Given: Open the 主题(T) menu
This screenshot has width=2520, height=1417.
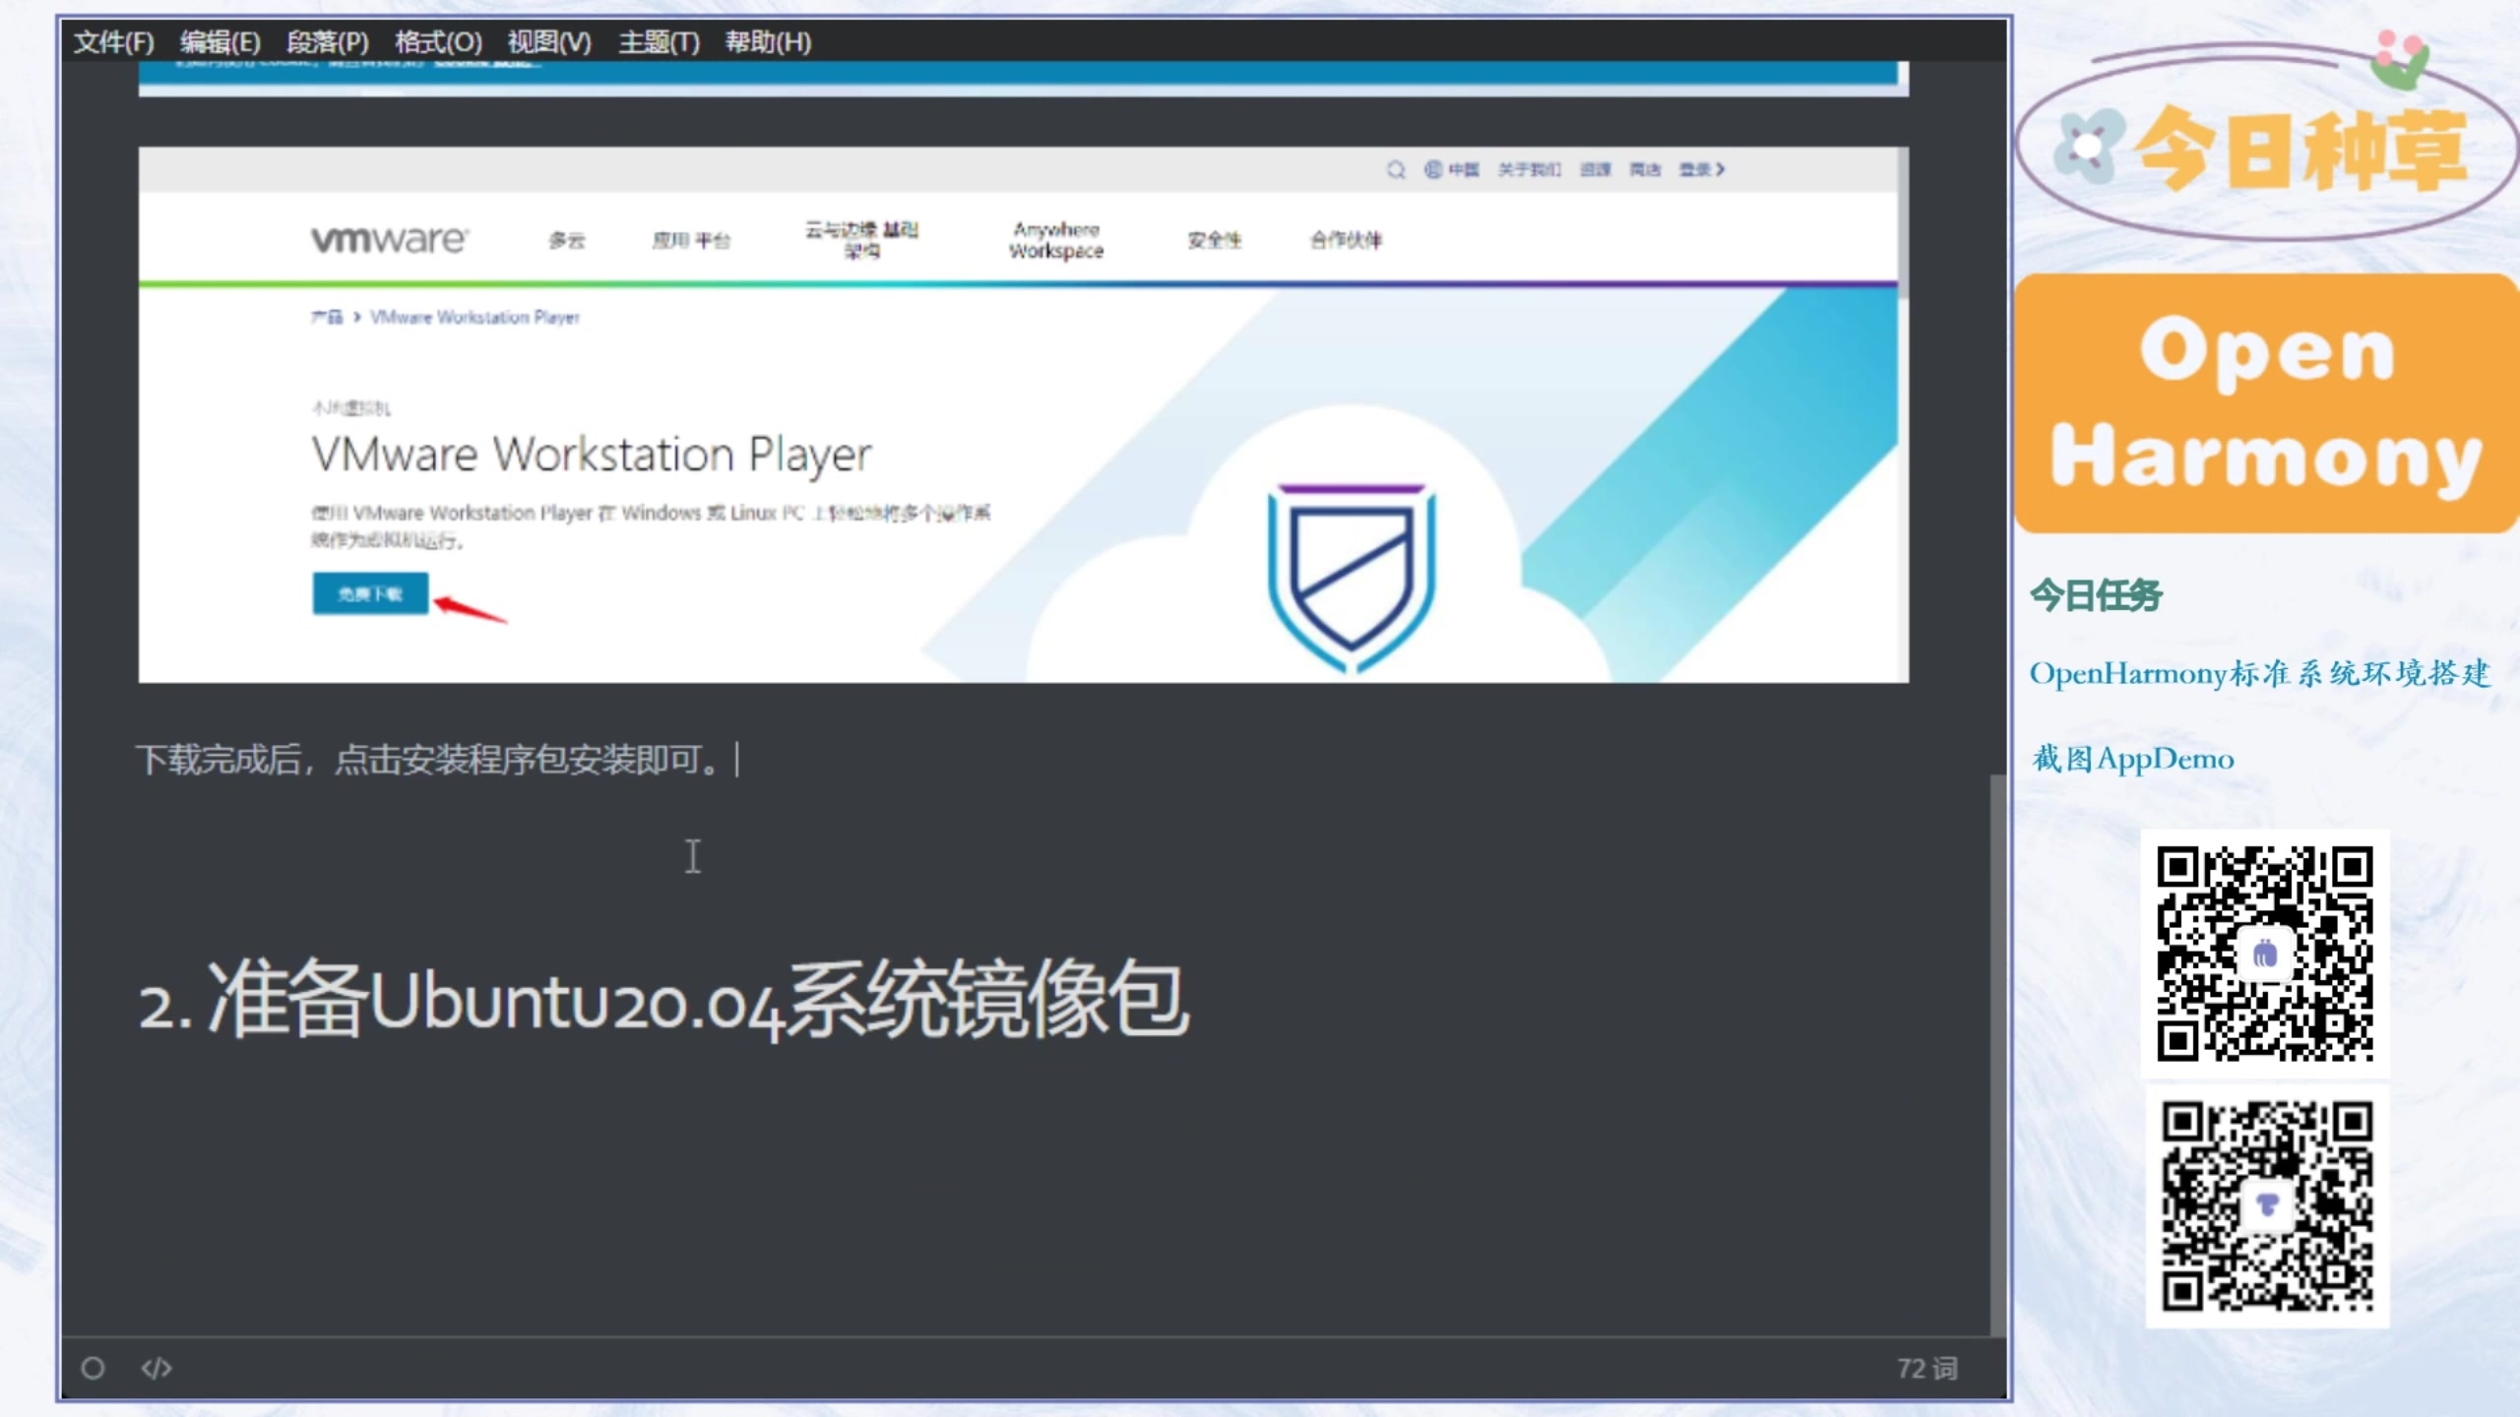Looking at the screenshot, I should (x=658, y=42).
